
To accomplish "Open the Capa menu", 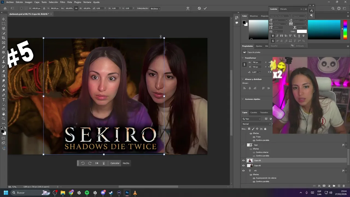I will click(37, 2).
